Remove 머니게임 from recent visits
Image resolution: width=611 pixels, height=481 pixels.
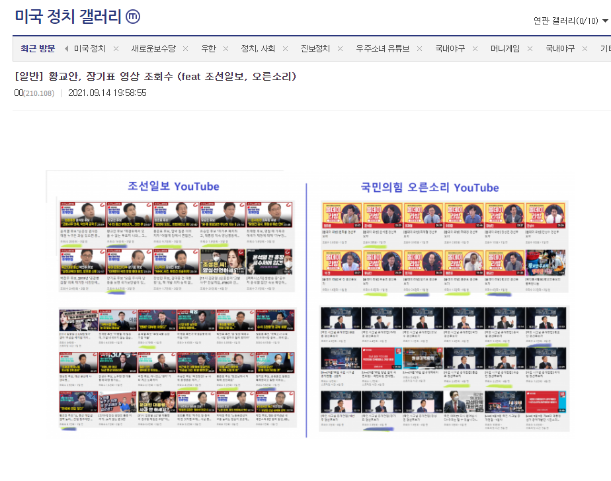point(530,49)
